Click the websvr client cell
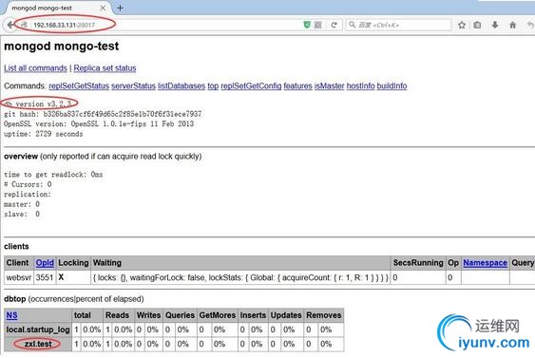The image size is (535, 358). point(19,277)
